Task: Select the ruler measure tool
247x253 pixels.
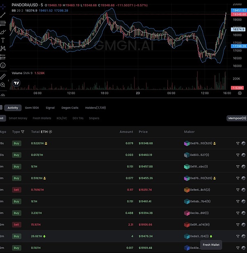Action: (x=3, y=76)
